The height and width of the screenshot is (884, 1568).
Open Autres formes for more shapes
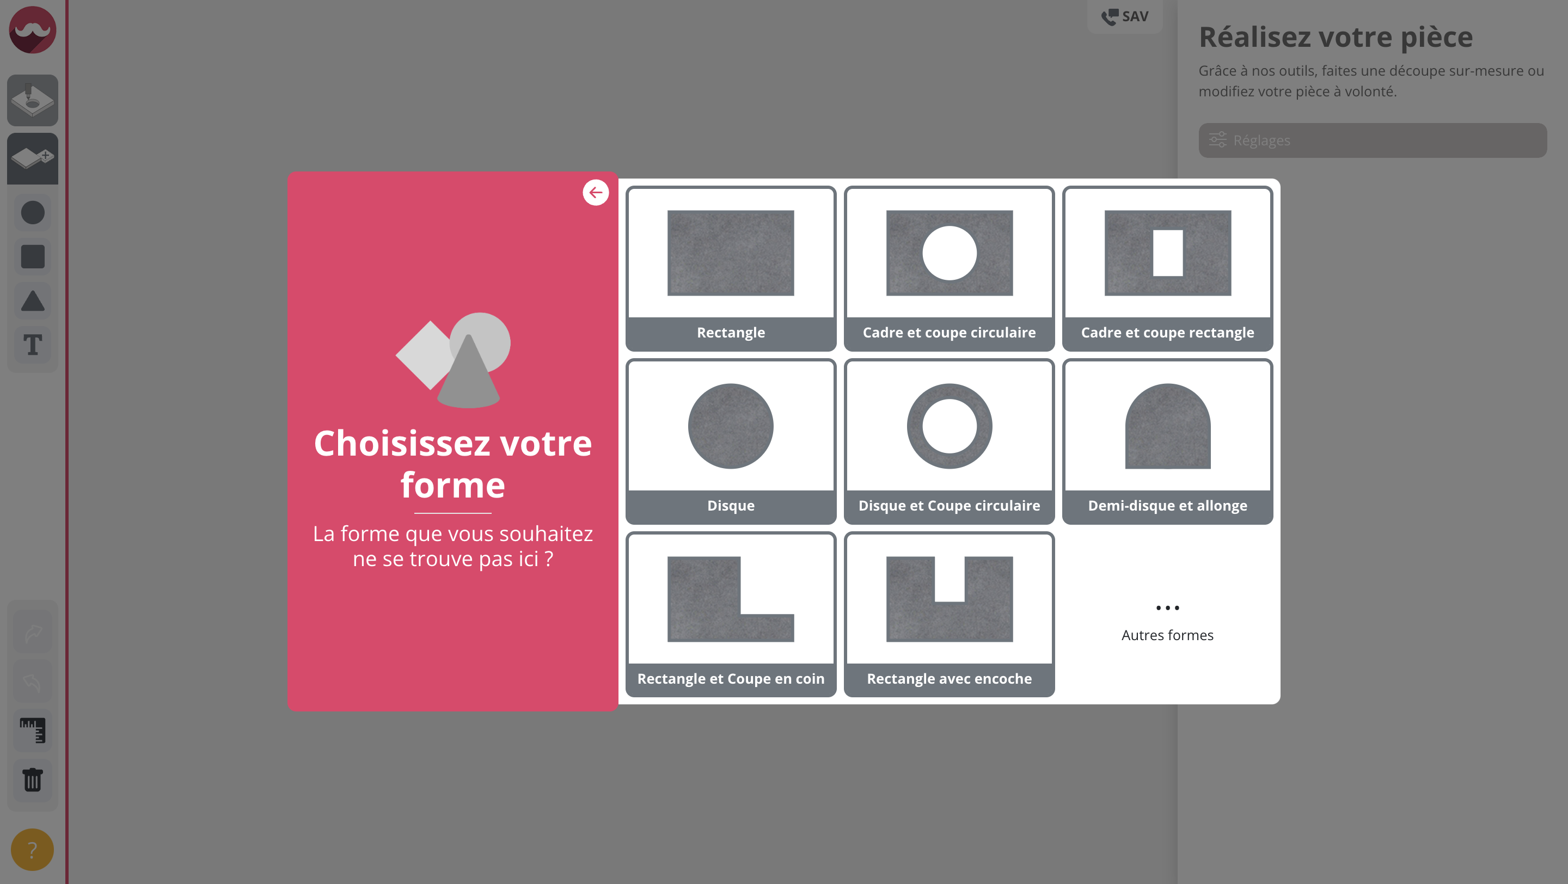click(x=1167, y=622)
